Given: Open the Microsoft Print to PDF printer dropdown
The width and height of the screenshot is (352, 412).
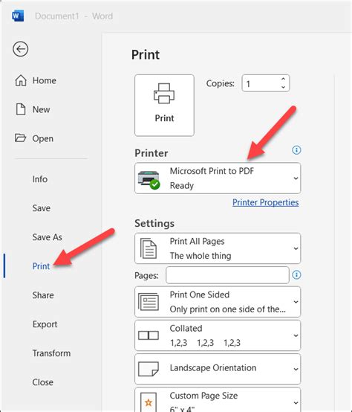Looking at the screenshot, I should tap(218, 178).
